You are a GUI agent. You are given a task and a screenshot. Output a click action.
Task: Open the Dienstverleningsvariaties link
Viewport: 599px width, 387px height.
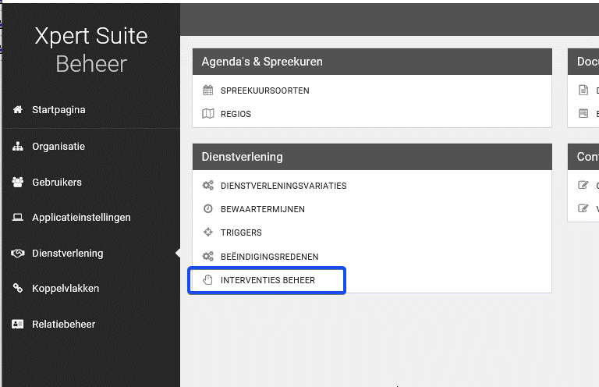click(x=283, y=186)
